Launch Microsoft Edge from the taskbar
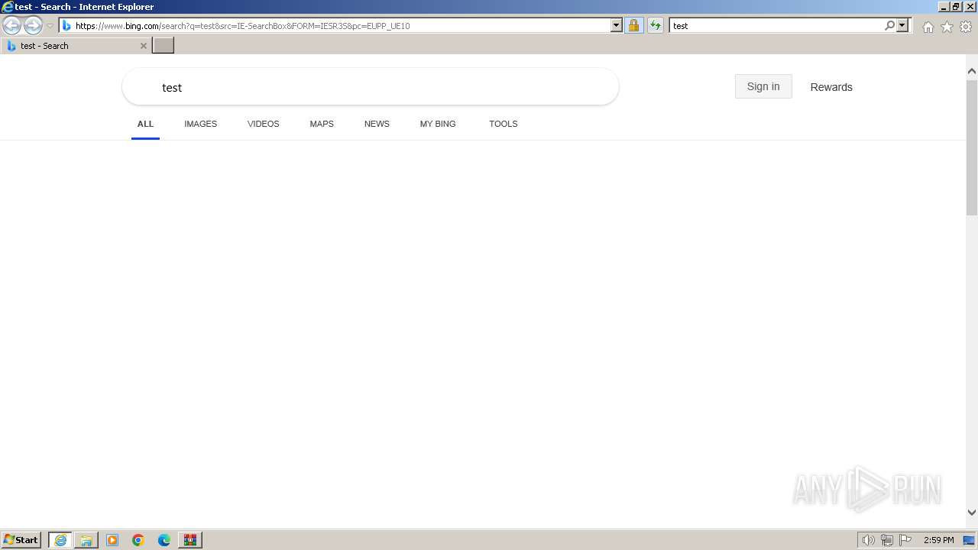 (164, 540)
